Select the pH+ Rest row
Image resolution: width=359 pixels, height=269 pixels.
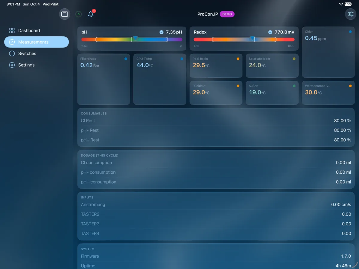click(x=216, y=140)
